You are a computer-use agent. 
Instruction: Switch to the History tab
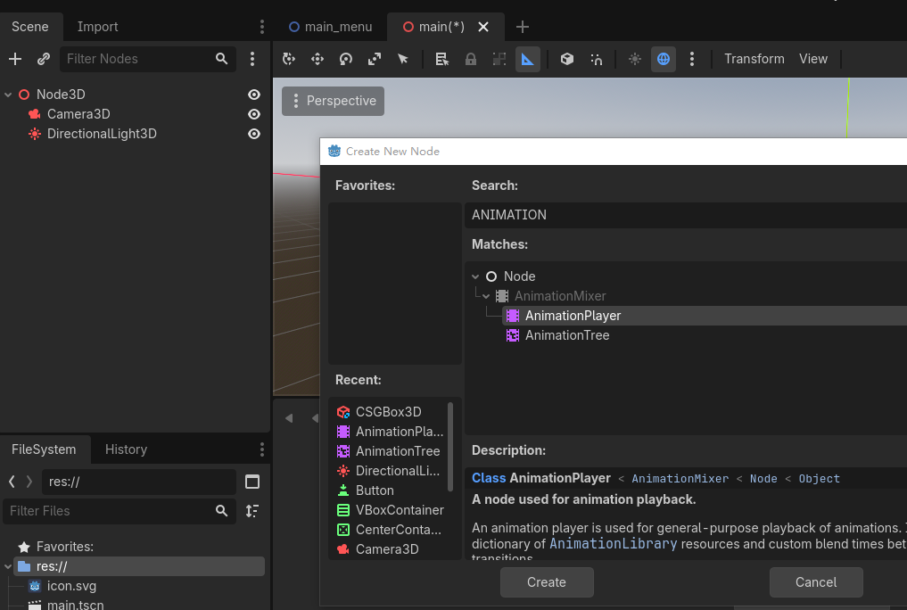[x=126, y=449]
